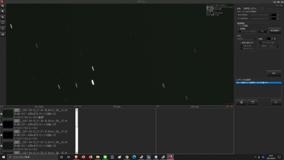Click the second magnifier zoom-out tool
This screenshot has height=160, width=284.
tap(3, 12)
